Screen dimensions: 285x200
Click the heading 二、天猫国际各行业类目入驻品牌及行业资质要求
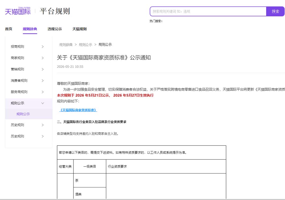tap(92, 122)
